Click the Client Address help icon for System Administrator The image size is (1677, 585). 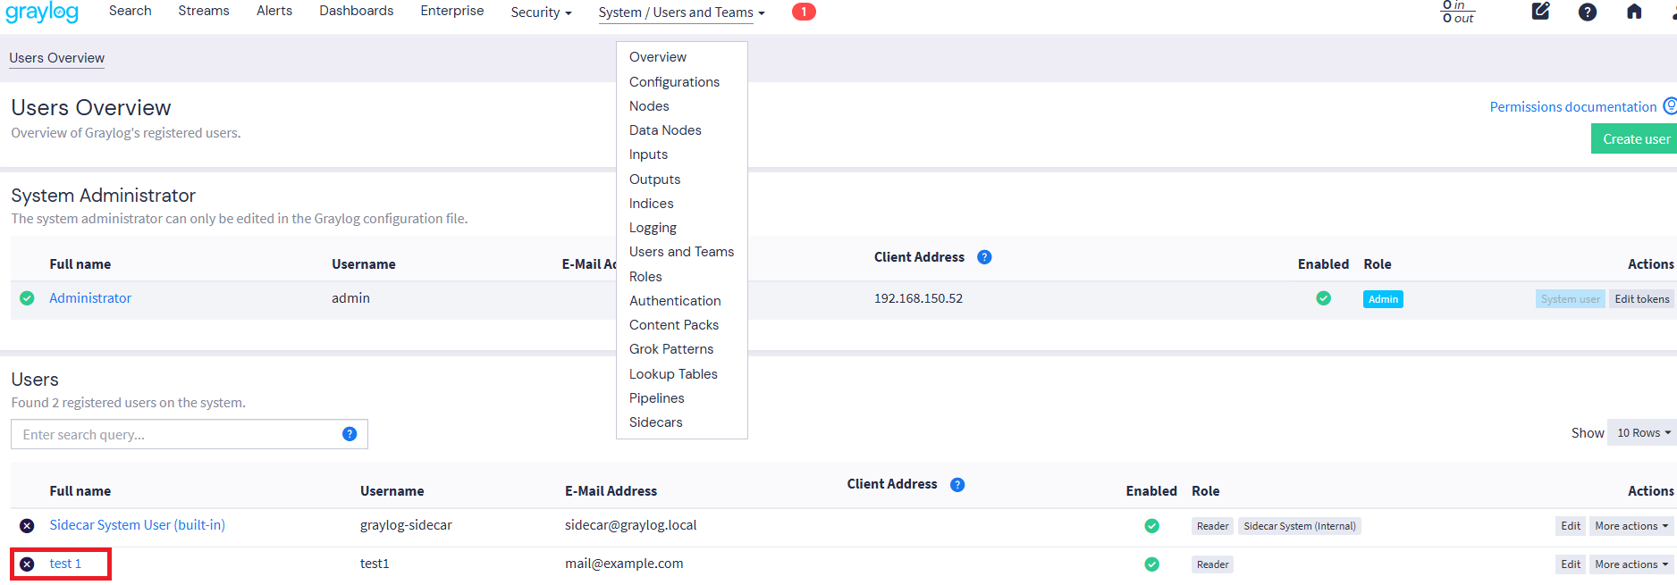984,257
